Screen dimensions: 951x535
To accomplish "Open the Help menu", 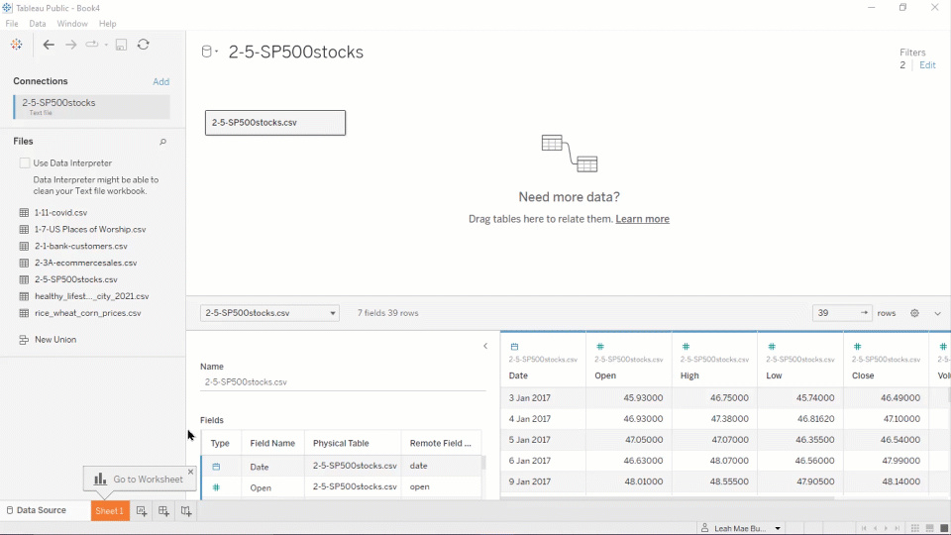I will (x=107, y=24).
